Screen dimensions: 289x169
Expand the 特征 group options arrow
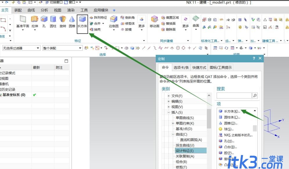coord(144,41)
